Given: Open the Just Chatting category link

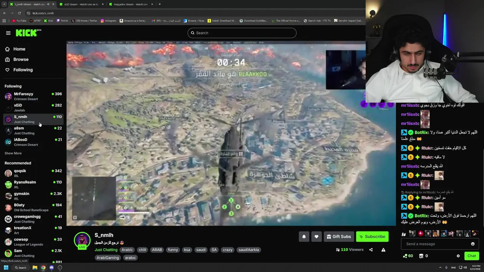Looking at the screenshot, I should coord(106,250).
